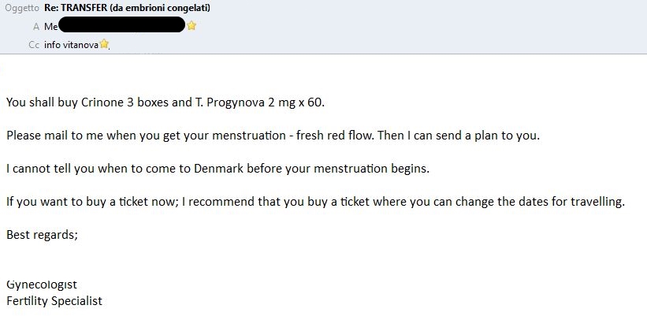Click the blacked-out recipient address
Viewport: 647px width, 320px height.
[x=121, y=24]
